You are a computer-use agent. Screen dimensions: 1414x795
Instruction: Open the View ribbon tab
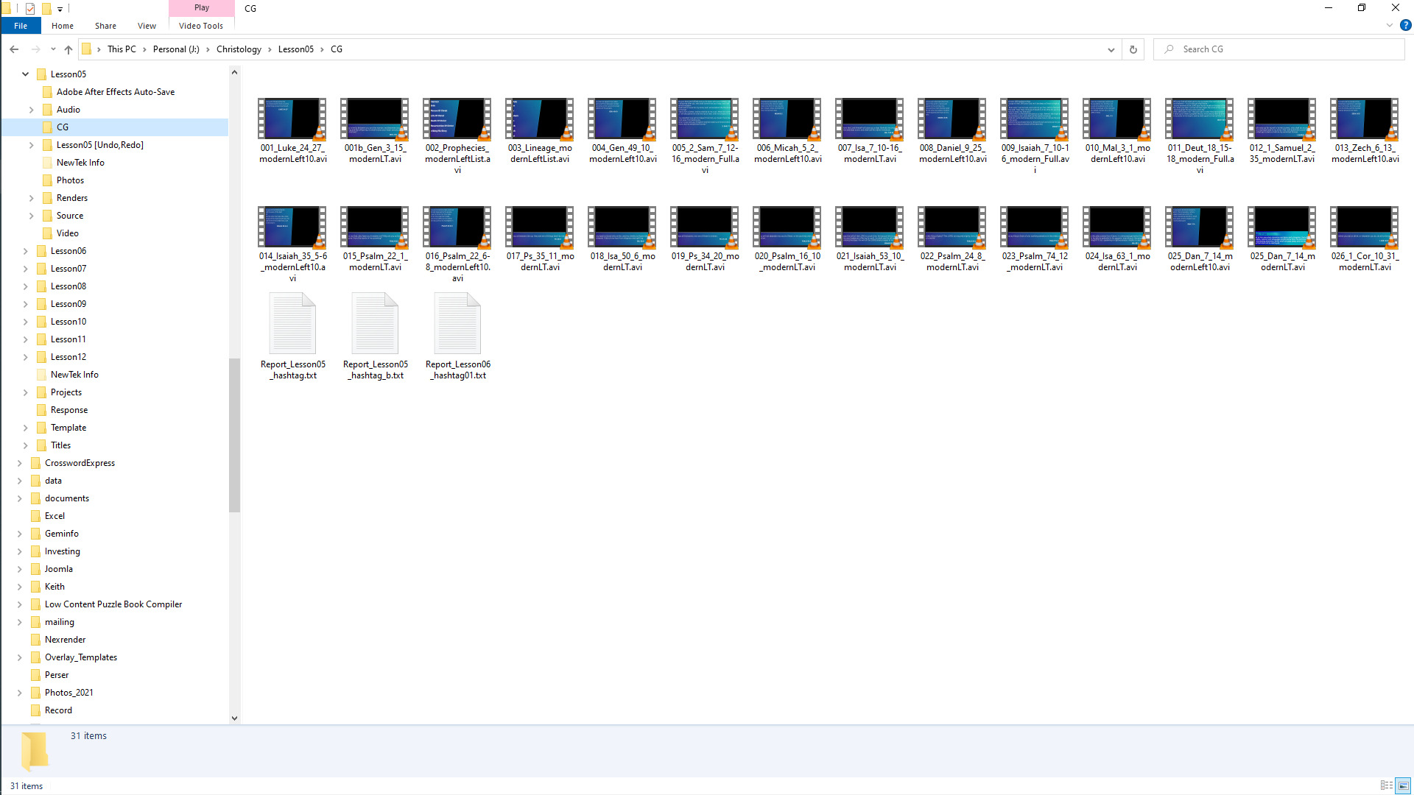pos(147,26)
